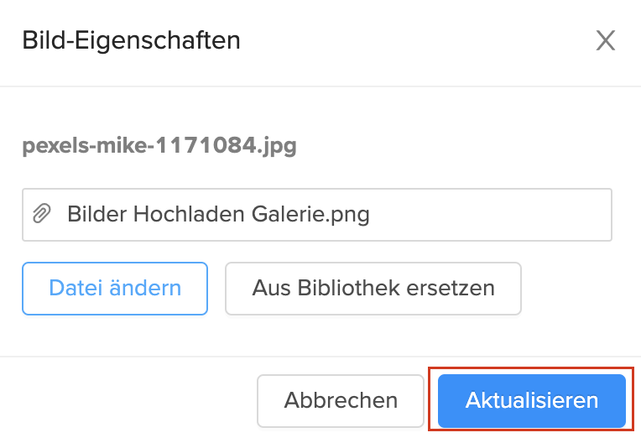Viewport: 641px width, 443px height.
Task: Cancel the image properties dialog
Action: 341,400
